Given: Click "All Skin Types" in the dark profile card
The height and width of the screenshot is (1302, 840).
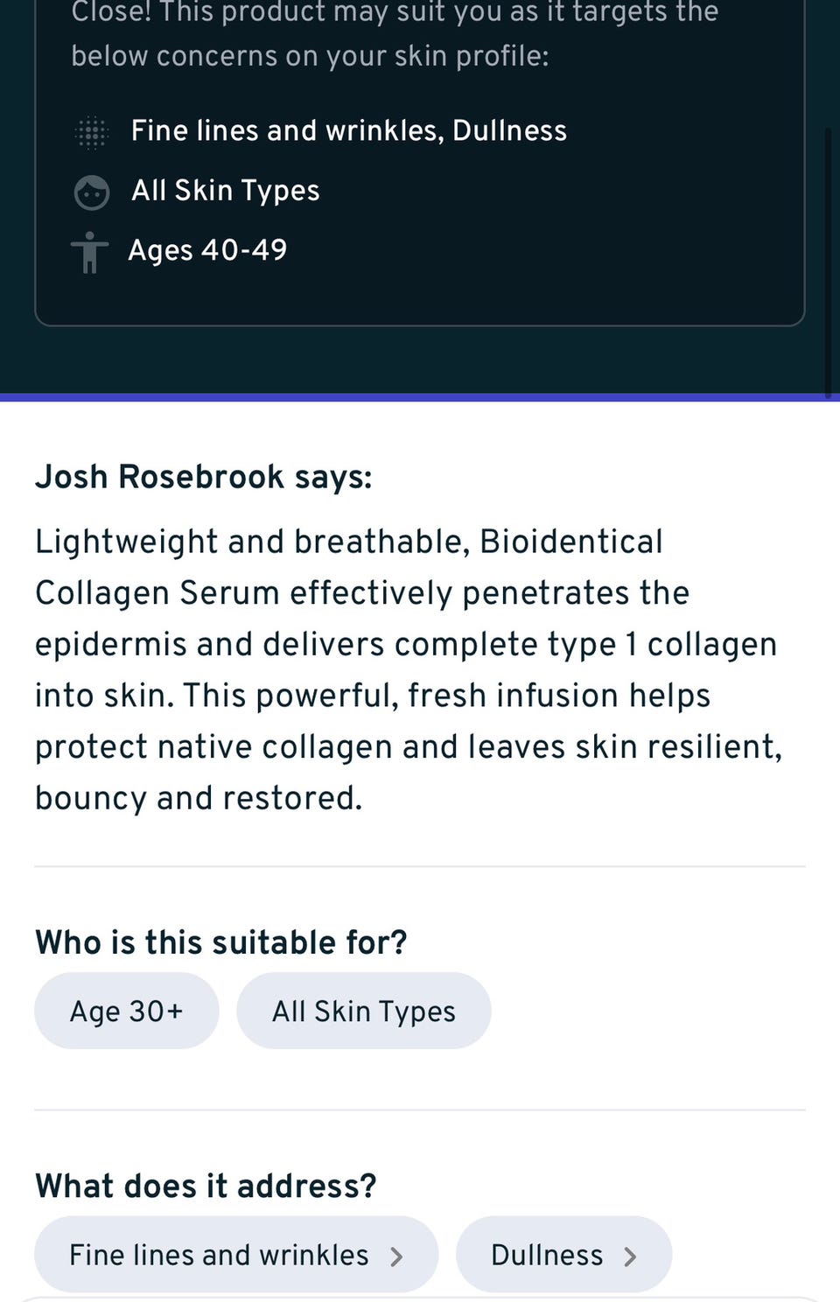Looking at the screenshot, I should 225,190.
